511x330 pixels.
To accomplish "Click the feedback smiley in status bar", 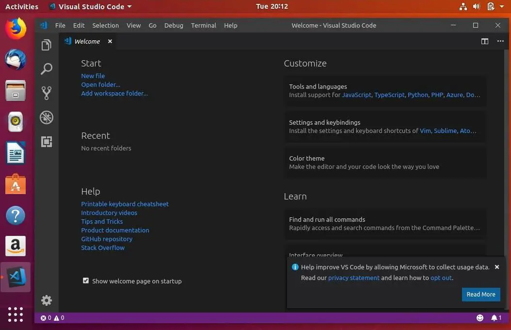I will (479, 317).
